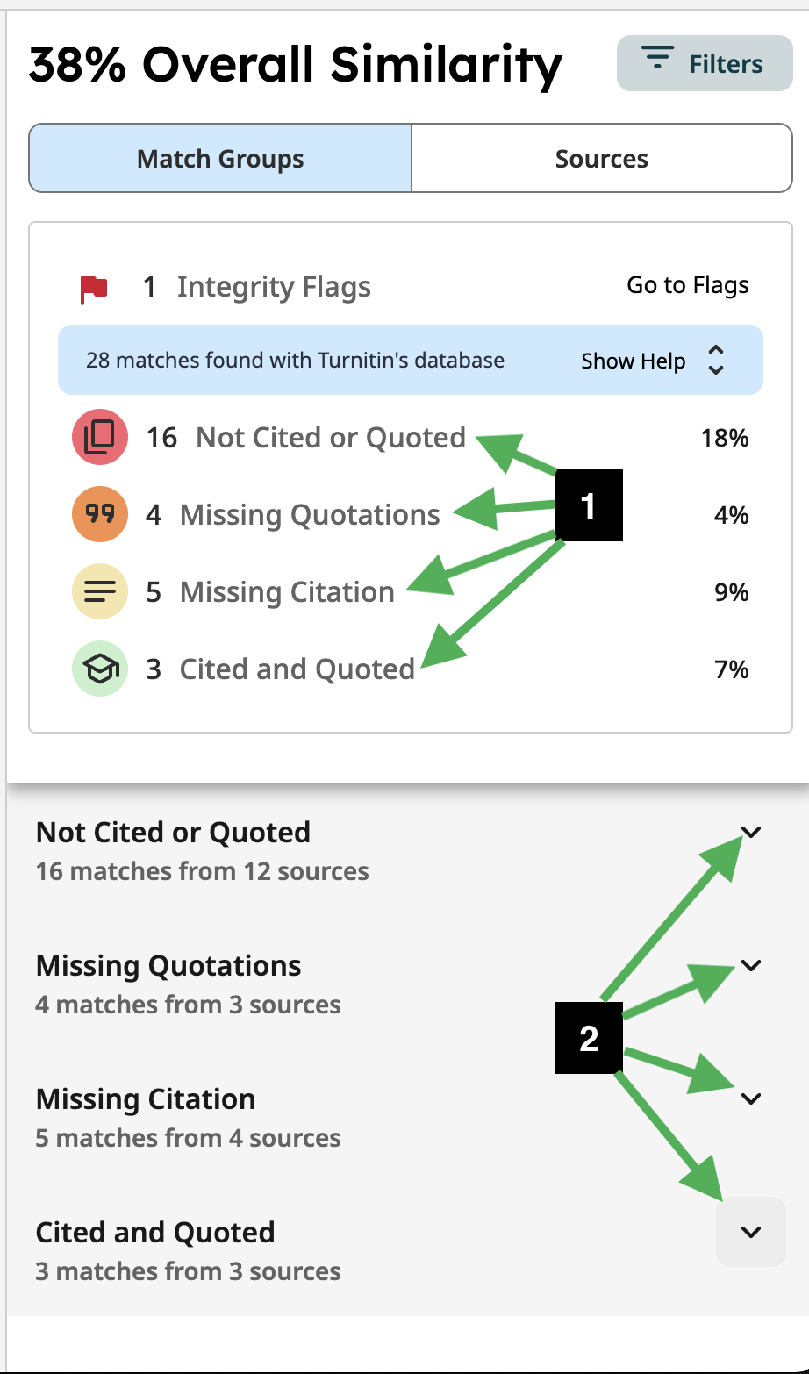Select the 16 Not Cited or Quoted row
Screen dimensions: 809x1374
pos(330,437)
